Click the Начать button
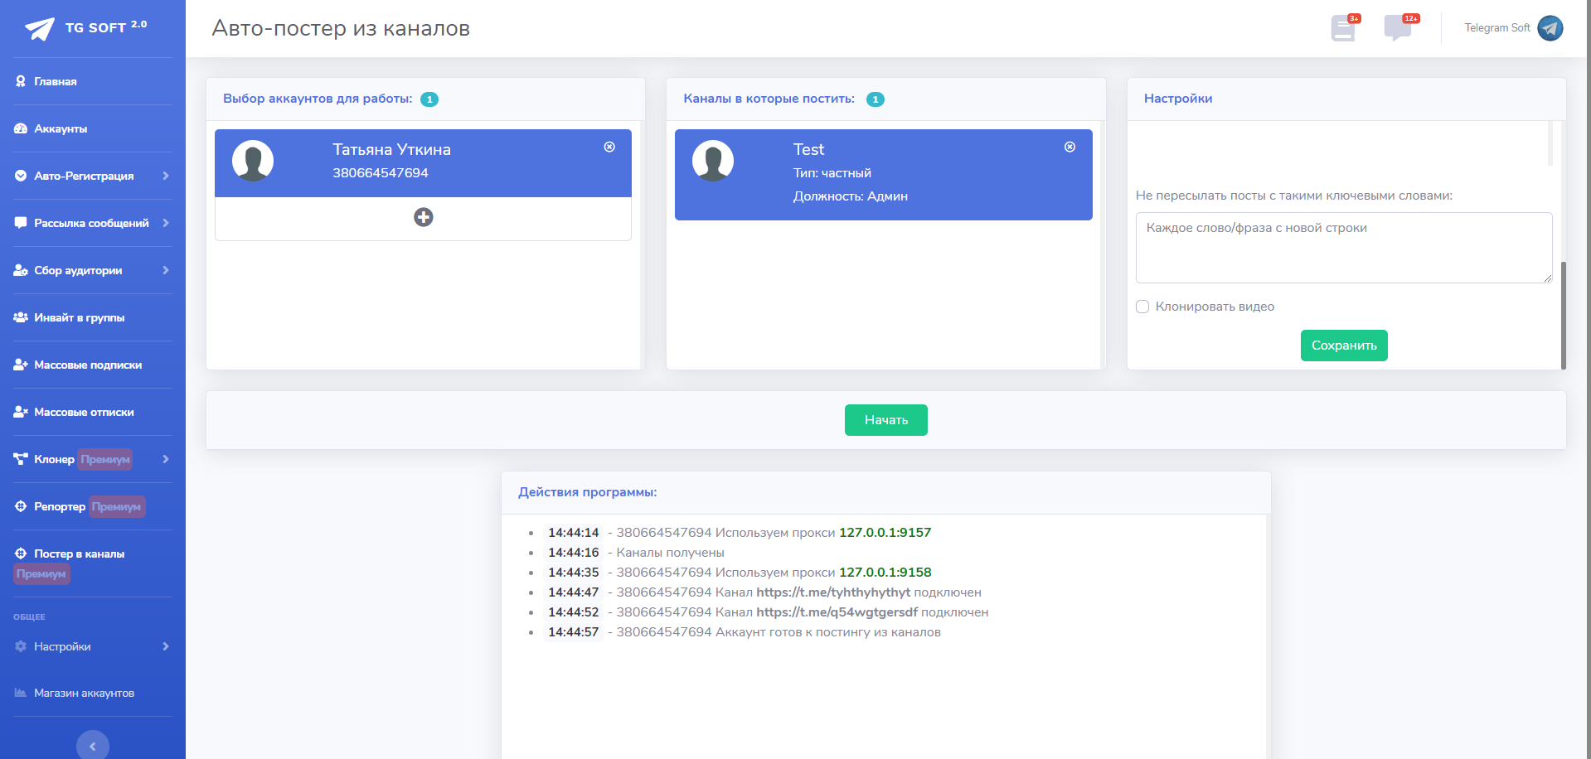 (x=886, y=420)
